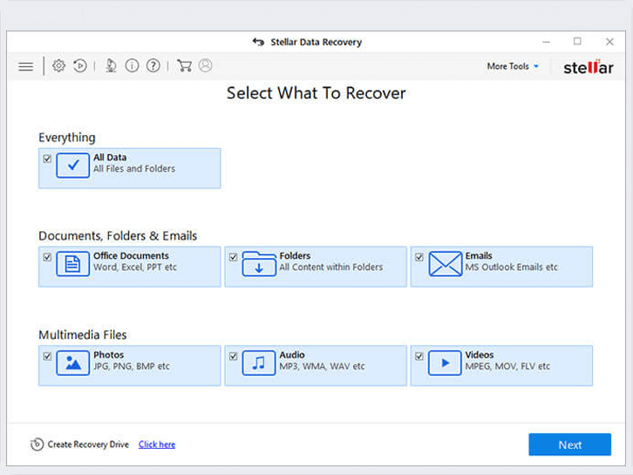Click the user account icon
633x475 pixels.
(206, 65)
